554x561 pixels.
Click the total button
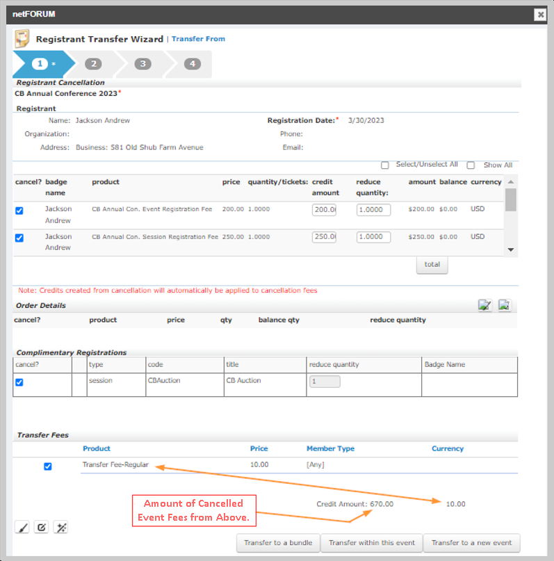pos(432,265)
